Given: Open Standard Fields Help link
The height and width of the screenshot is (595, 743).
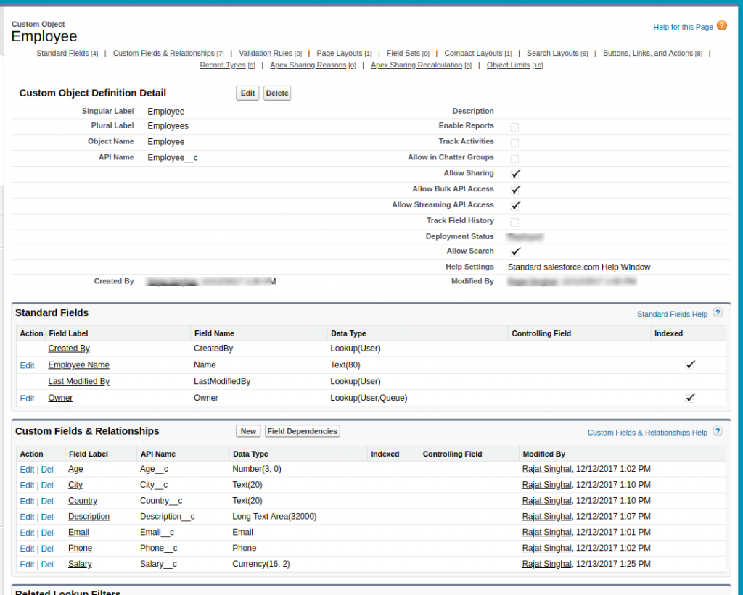Looking at the screenshot, I should tap(672, 315).
